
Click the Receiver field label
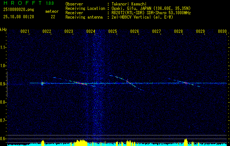tap(74, 13)
